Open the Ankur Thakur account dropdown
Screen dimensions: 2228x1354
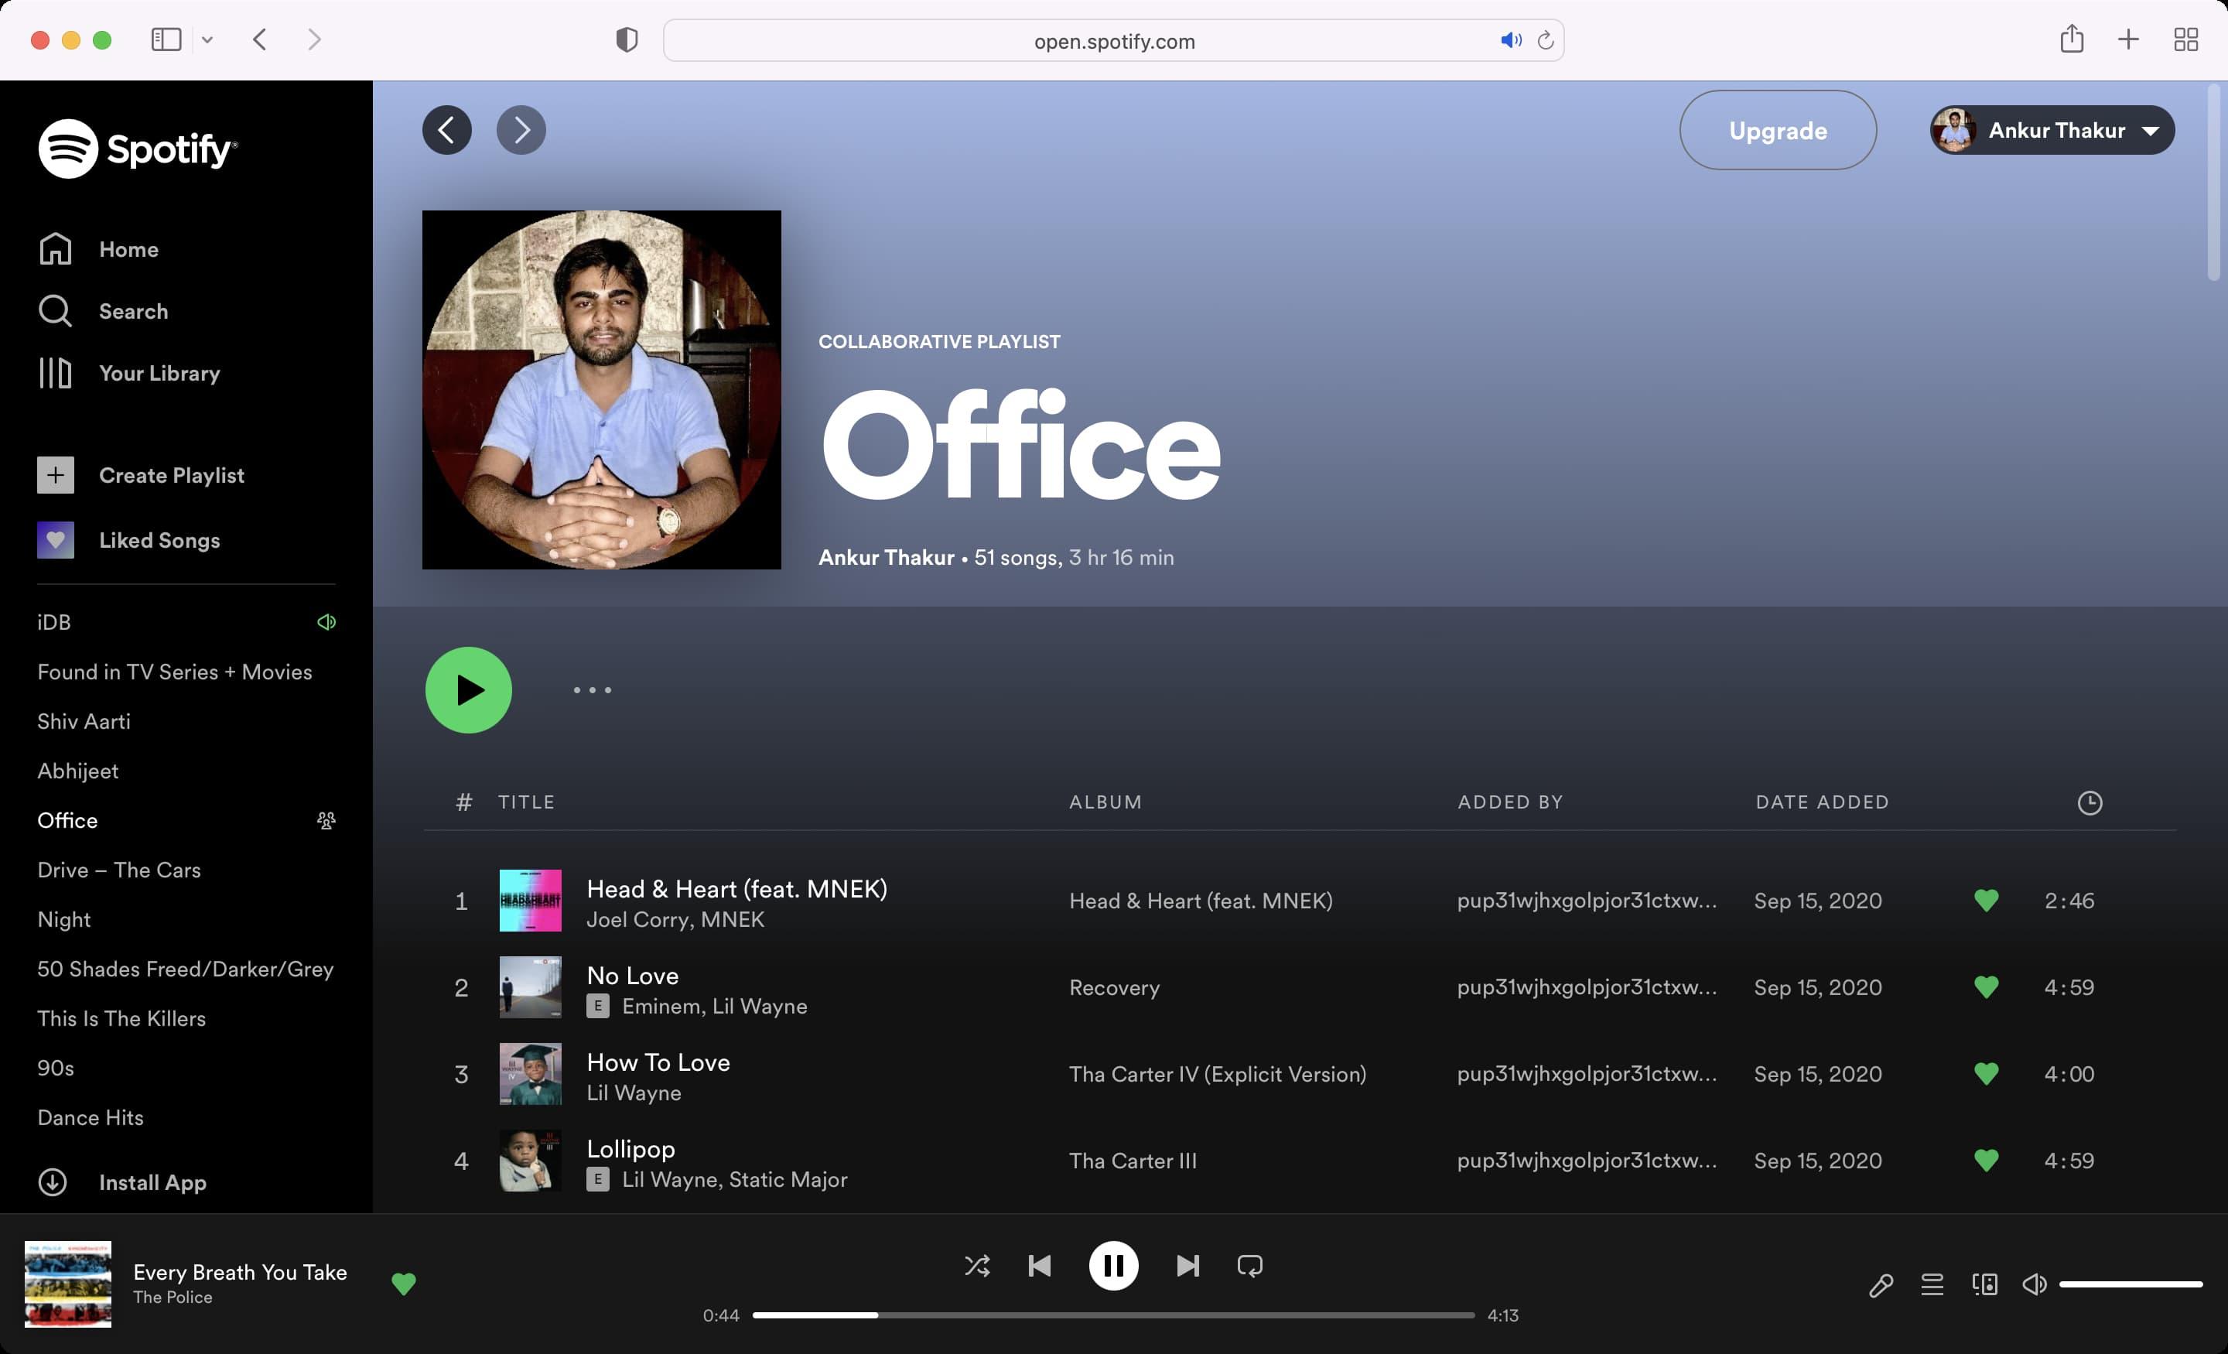(2052, 129)
